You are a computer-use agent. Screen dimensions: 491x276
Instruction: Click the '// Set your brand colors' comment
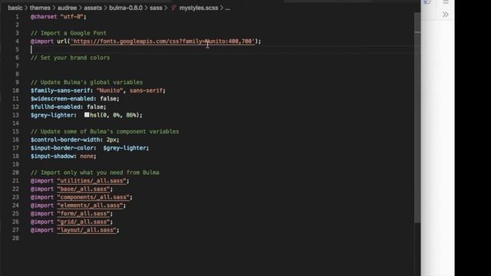click(x=70, y=58)
